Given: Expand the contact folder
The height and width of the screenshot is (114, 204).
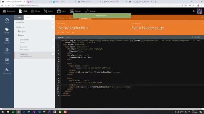Looking at the screenshot, I should (22, 31).
